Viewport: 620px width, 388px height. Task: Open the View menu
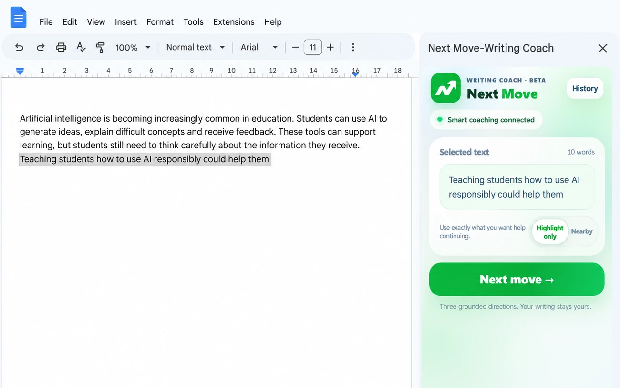click(x=96, y=22)
